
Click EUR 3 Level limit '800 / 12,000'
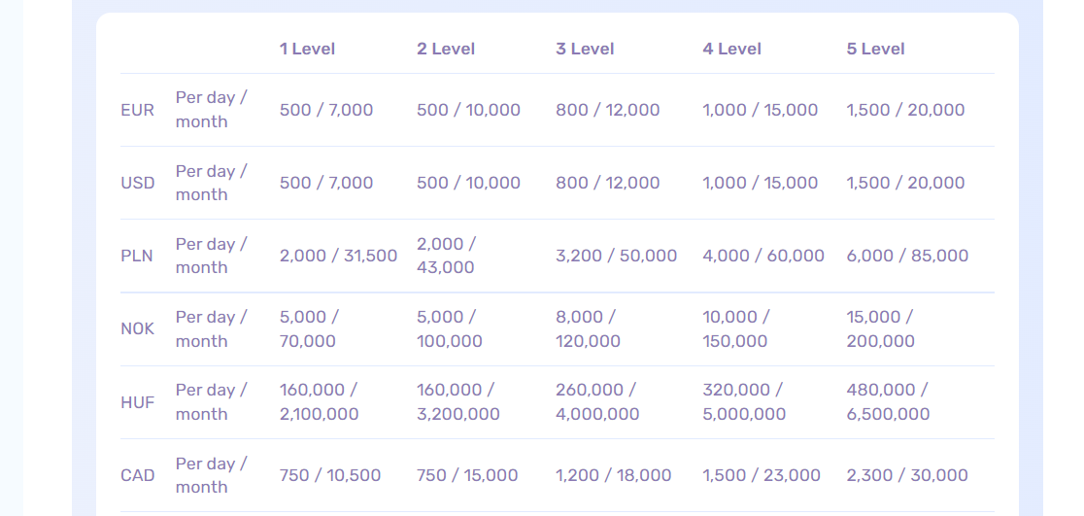click(607, 110)
